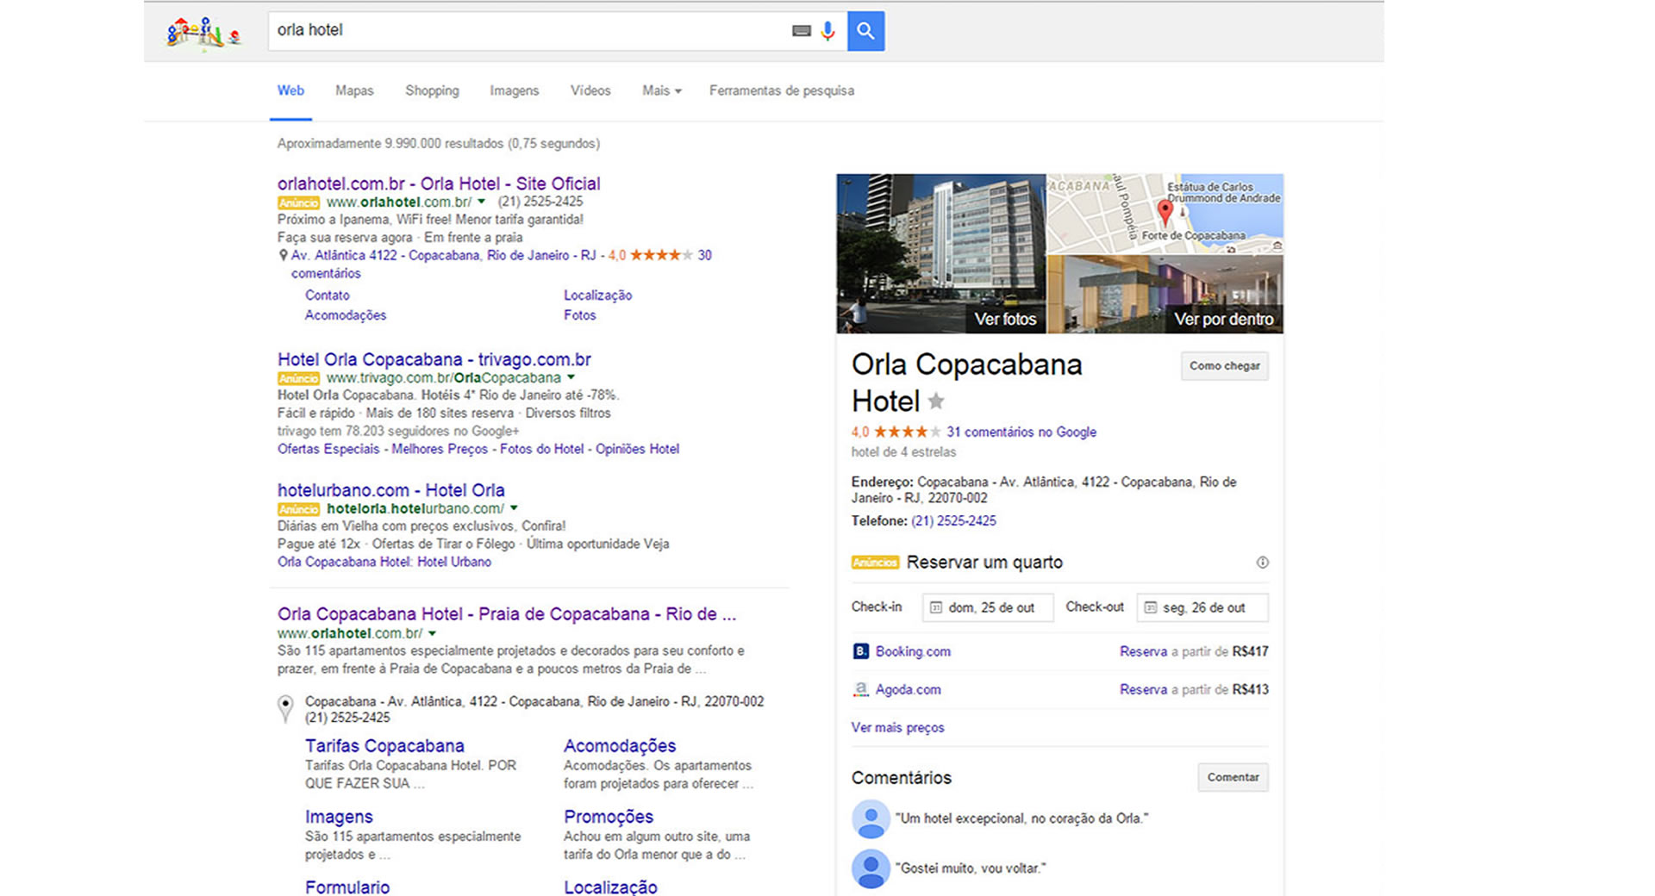Open the Ver mais preços link
This screenshot has width=1655, height=896.
(x=897, y=727)
